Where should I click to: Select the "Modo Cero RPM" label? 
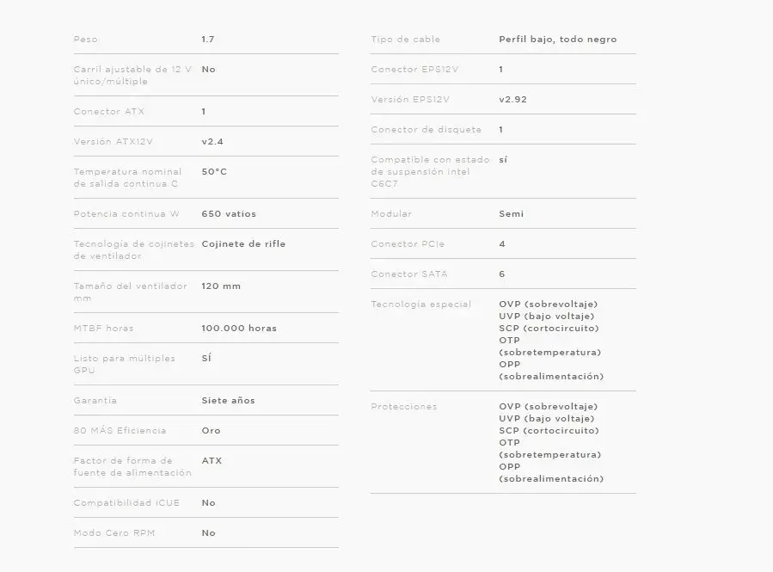coord(115,533)
